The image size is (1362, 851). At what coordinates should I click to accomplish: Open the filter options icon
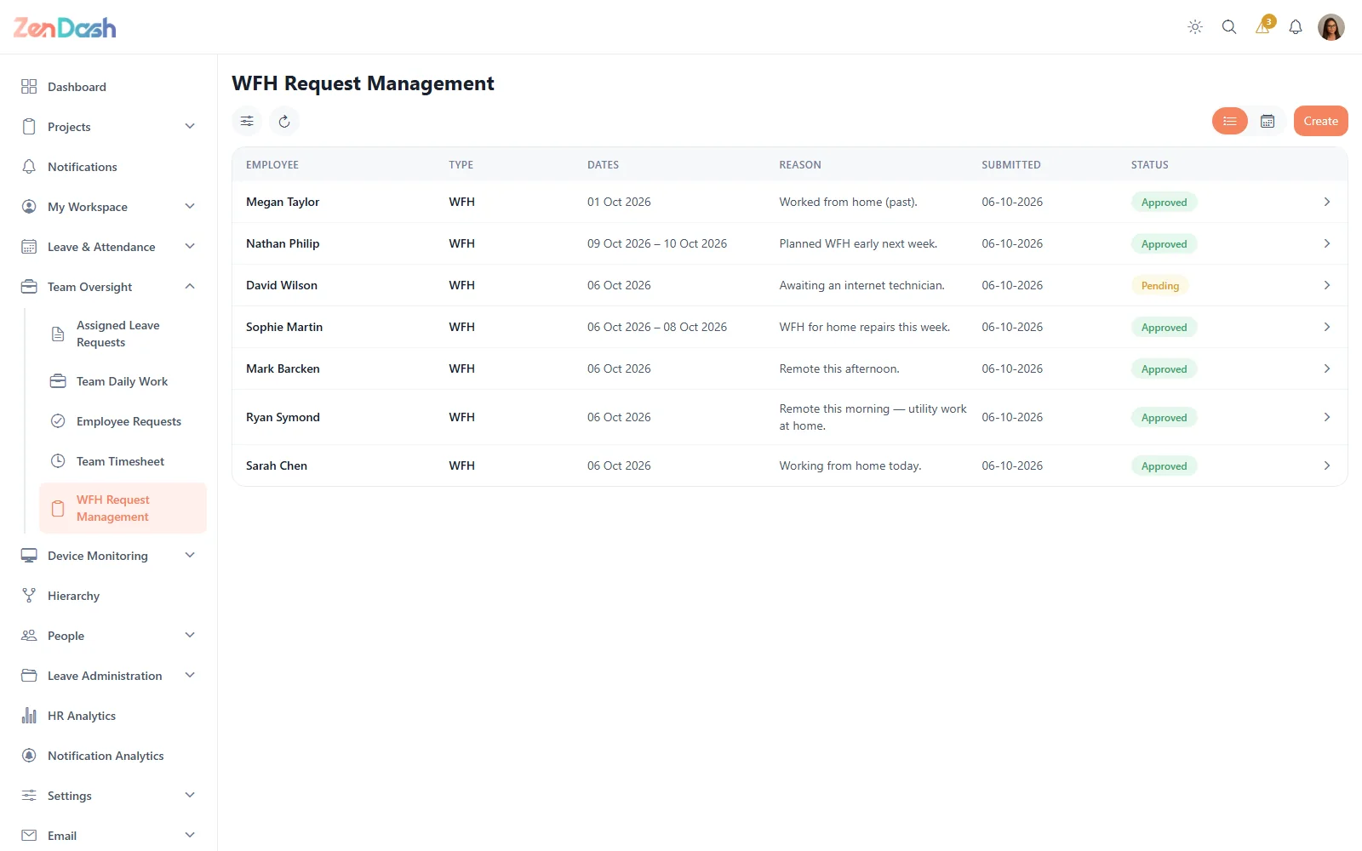247,121
